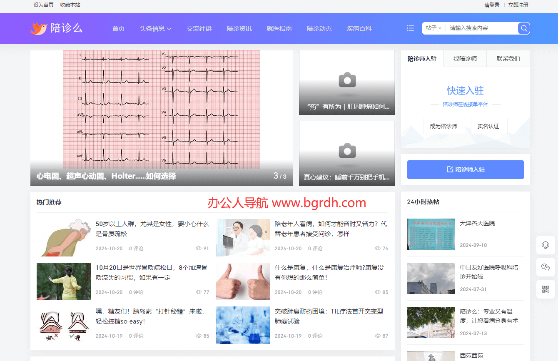This screenshot has height=361, width=558.
Task: Open the customer service headset icon
Action: [x=546, y=245]
